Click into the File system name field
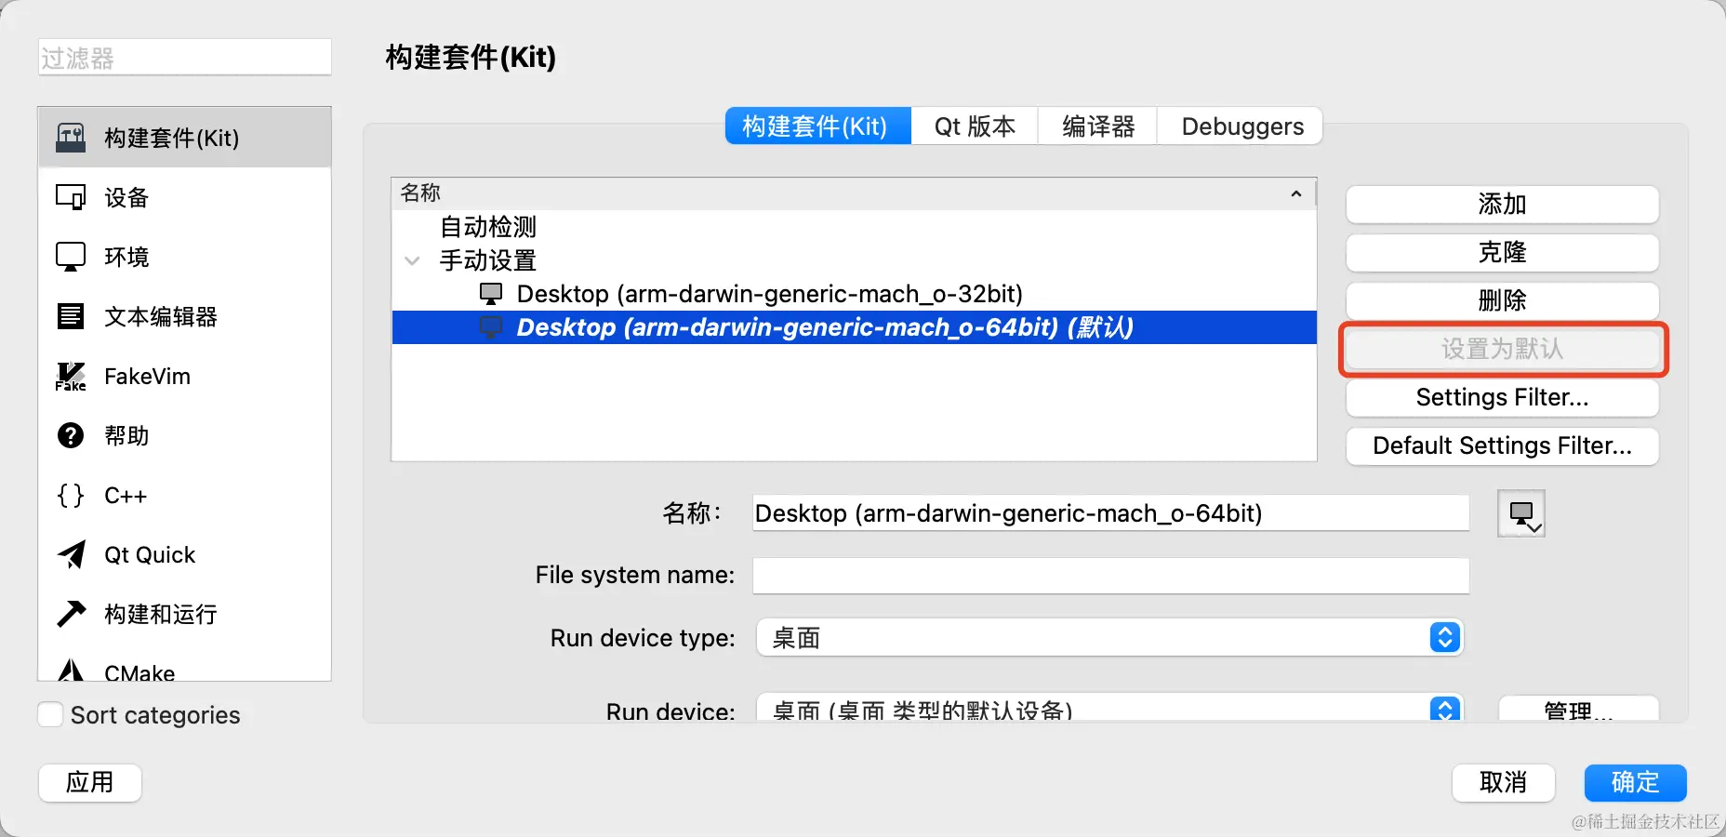Image resolution: width=1726 pixels, height=837 pixels. (x=1110, y=576)
